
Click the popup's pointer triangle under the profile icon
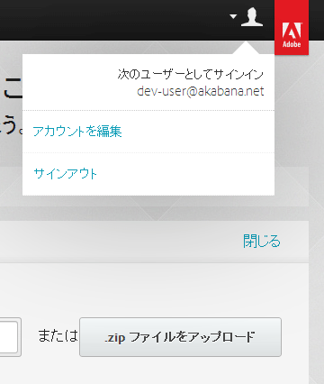246,49
